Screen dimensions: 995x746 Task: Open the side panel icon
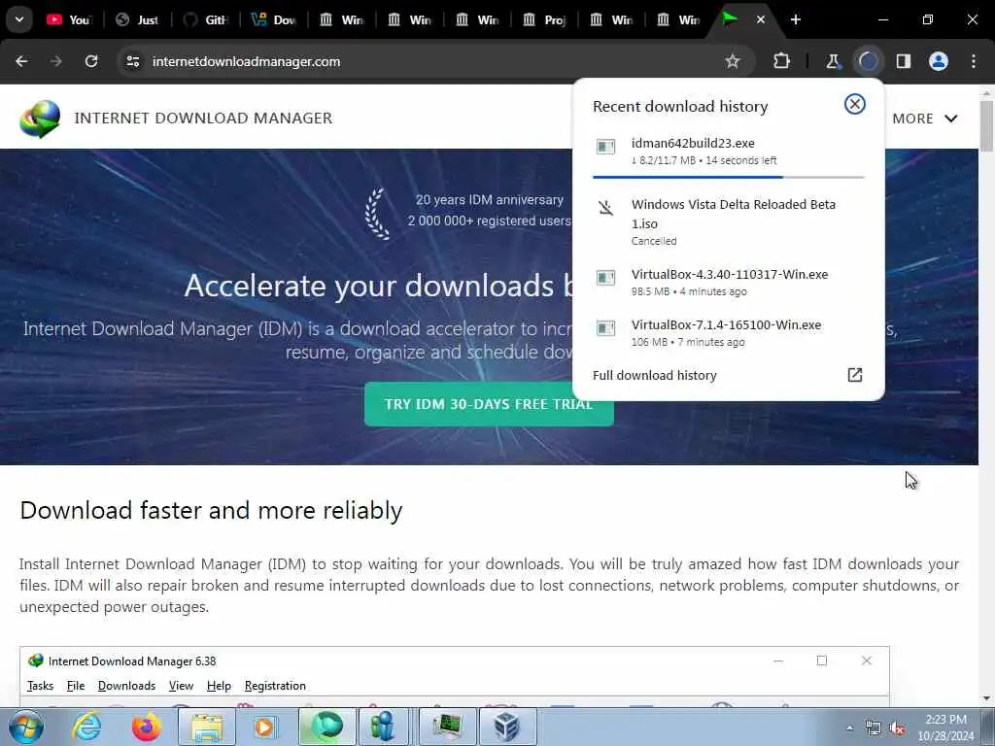point(904,61)
